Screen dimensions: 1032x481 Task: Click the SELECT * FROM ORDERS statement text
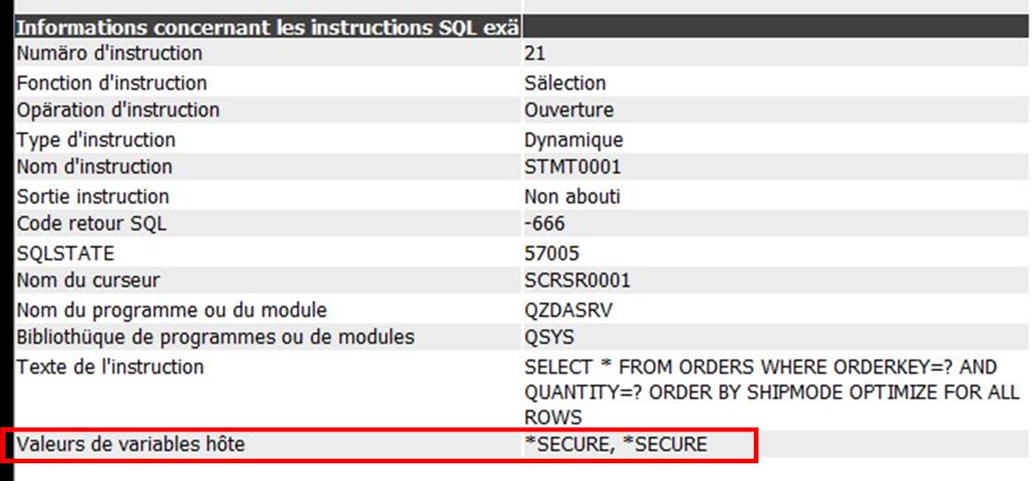click(772, 392)
